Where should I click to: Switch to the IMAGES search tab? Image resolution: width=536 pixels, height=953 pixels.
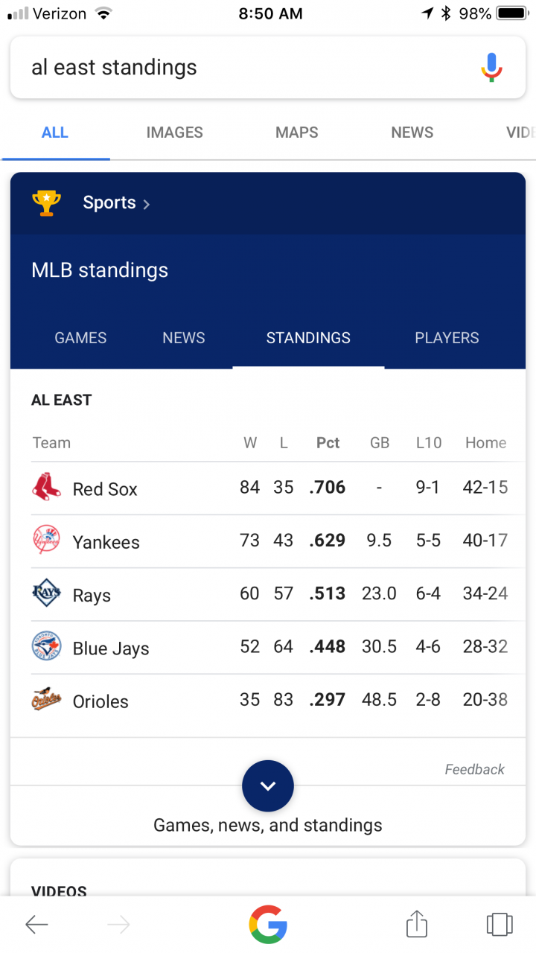175,133
